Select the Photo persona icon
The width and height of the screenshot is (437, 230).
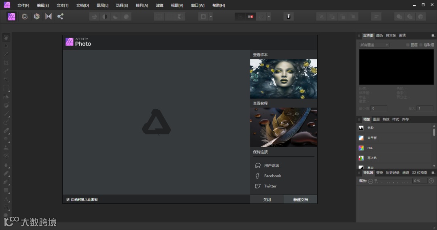(11, 17)
